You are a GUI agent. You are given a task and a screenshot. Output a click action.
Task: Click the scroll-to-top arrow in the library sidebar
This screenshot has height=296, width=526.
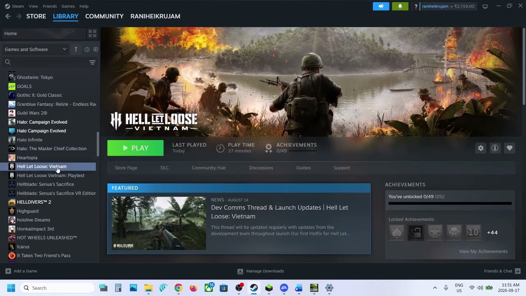(76, 49)
